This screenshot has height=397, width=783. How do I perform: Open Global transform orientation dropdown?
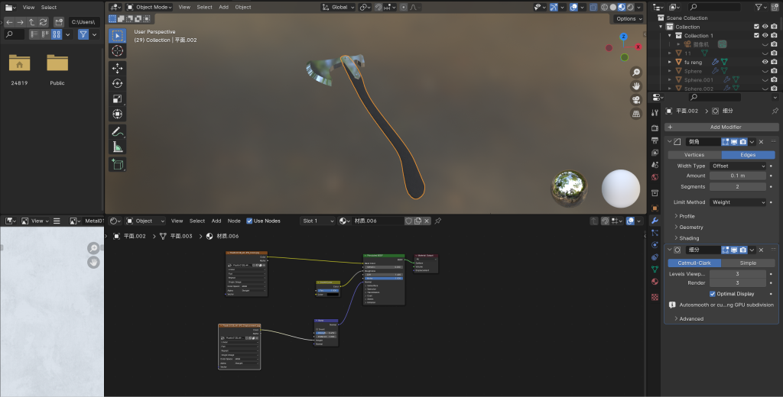tap(338, 7)
